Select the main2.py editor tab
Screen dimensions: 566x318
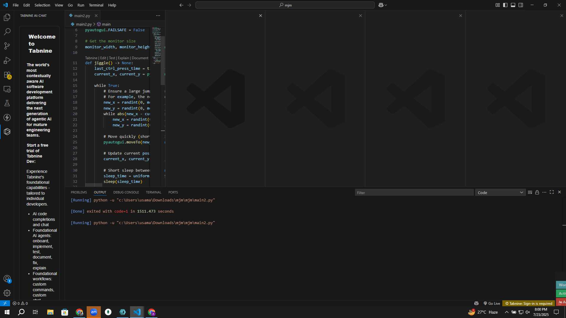(82, 16)
